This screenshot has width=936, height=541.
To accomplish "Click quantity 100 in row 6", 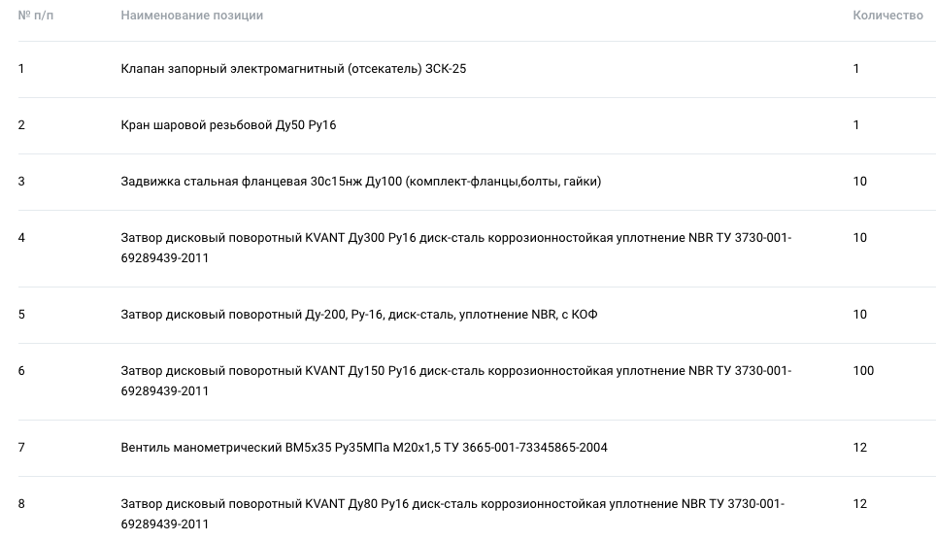I will pos(863,371).
